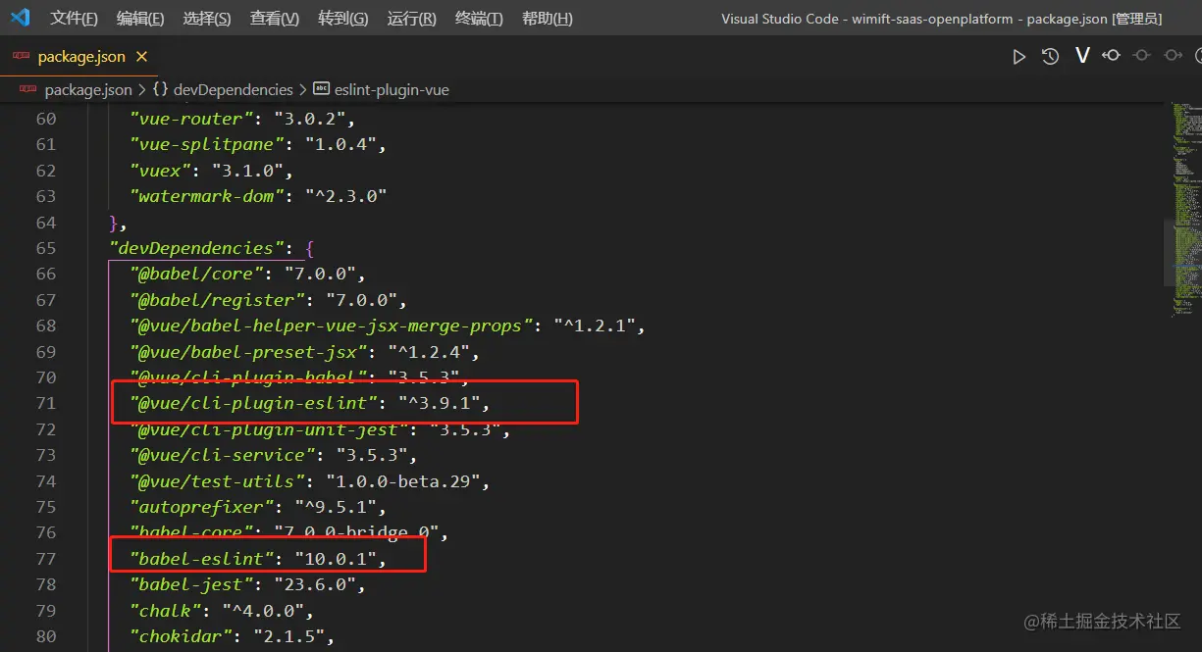The width and height of the screenshot is (1202, 652).
Task: Click the "^2.3.0" version value
Action: 346,196
